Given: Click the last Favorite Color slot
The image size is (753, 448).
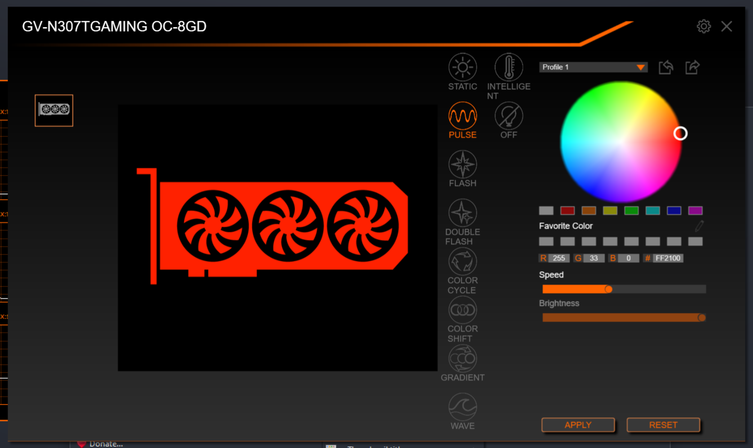Looking at the screenshot, I should coord(695,242).
